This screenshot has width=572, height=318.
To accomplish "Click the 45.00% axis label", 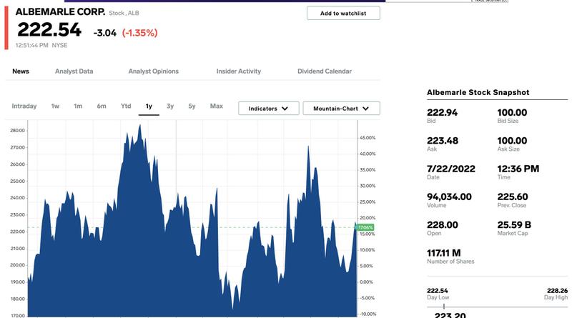I will pos(368,137).
